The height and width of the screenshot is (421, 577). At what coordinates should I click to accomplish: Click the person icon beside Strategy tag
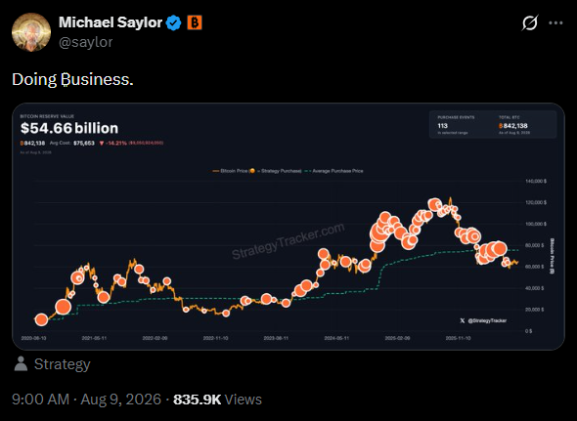21,363
